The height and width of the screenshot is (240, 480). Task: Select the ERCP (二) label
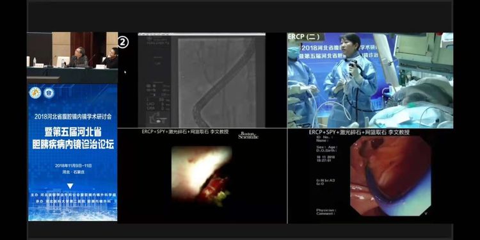303,36
